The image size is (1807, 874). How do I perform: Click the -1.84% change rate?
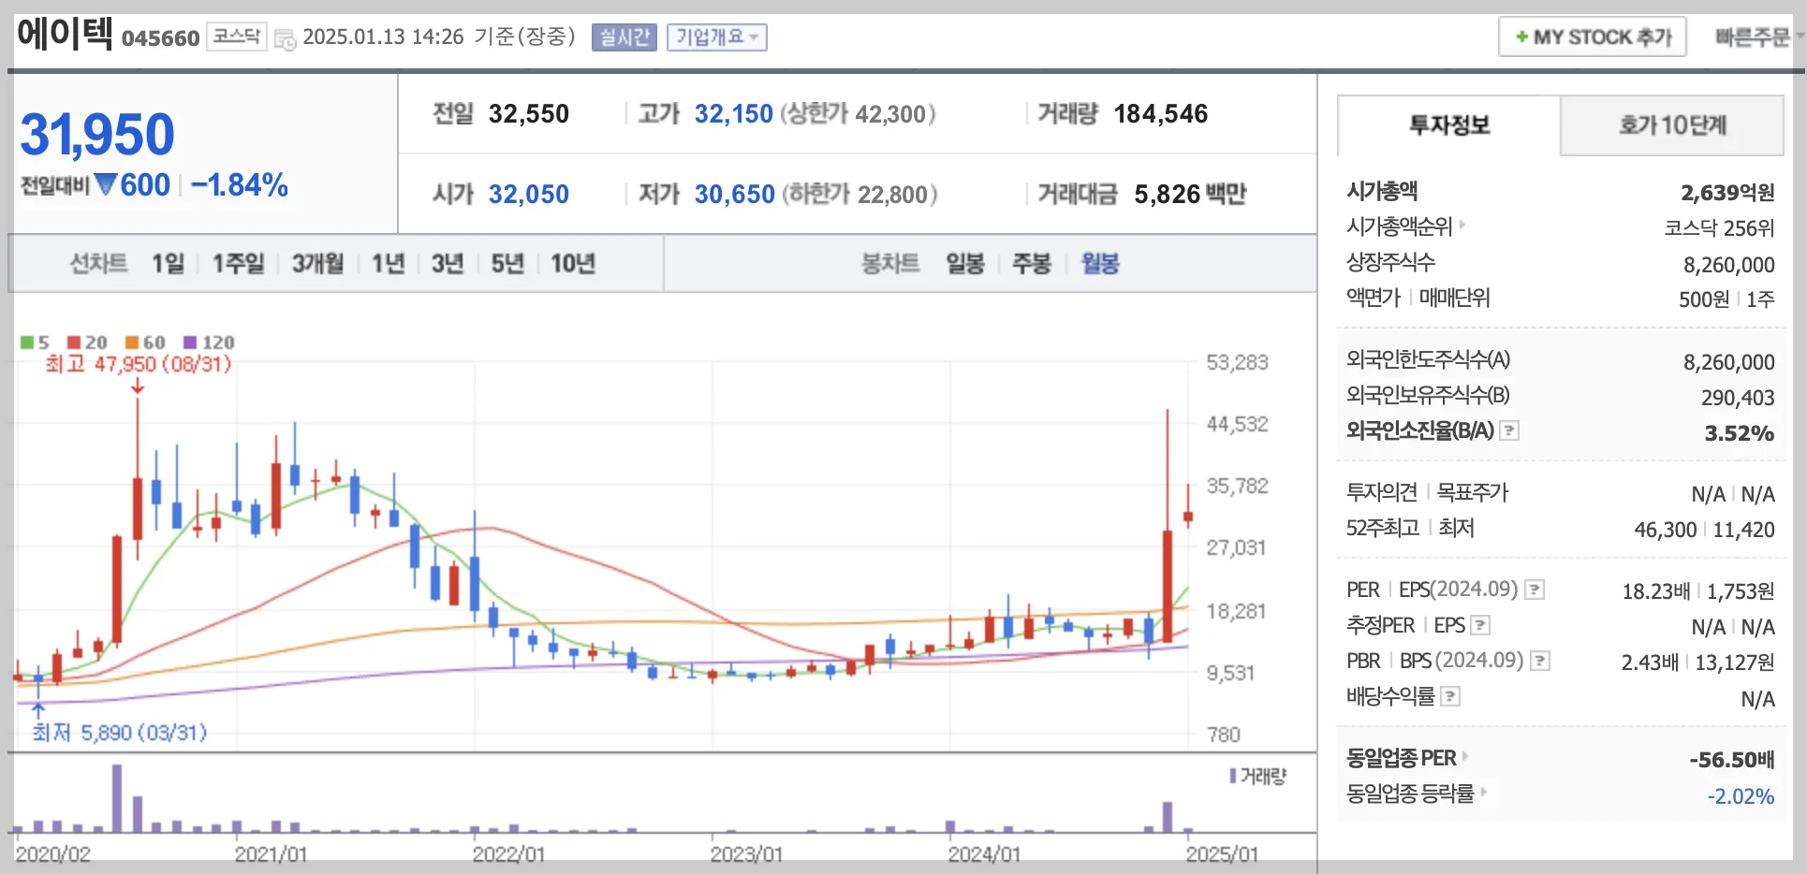click(x=240, y=185)
